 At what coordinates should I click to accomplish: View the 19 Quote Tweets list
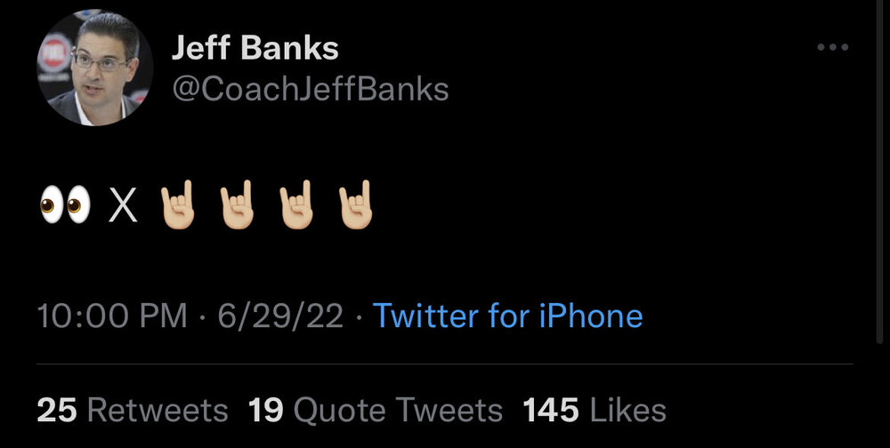click(375, 410)
